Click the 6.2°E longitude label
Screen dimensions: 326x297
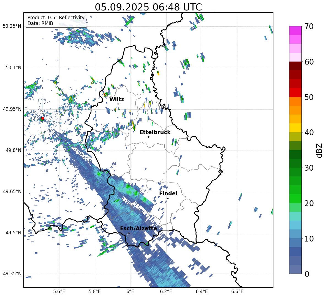(166, 292)
